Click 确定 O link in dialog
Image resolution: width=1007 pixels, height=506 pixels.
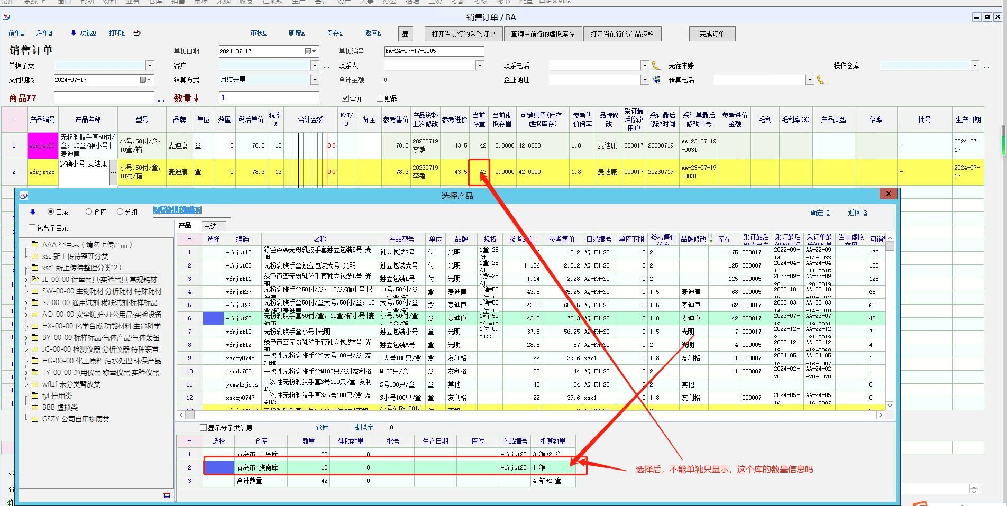pos(820,213)
